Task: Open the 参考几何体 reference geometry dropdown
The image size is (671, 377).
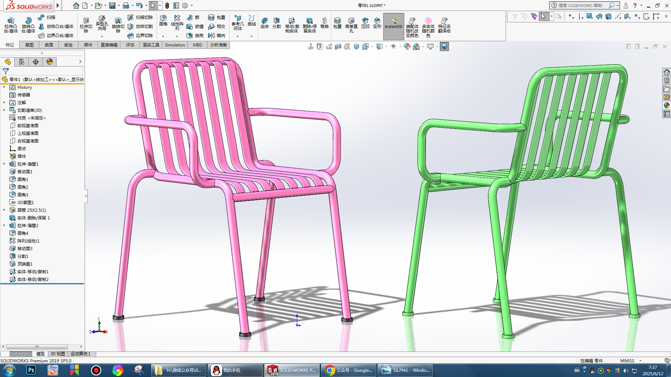Action: 237,36
